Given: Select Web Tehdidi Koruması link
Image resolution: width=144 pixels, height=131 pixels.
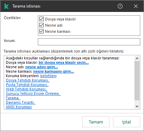Looking at the screenshot, I should (x=27, y=89).
